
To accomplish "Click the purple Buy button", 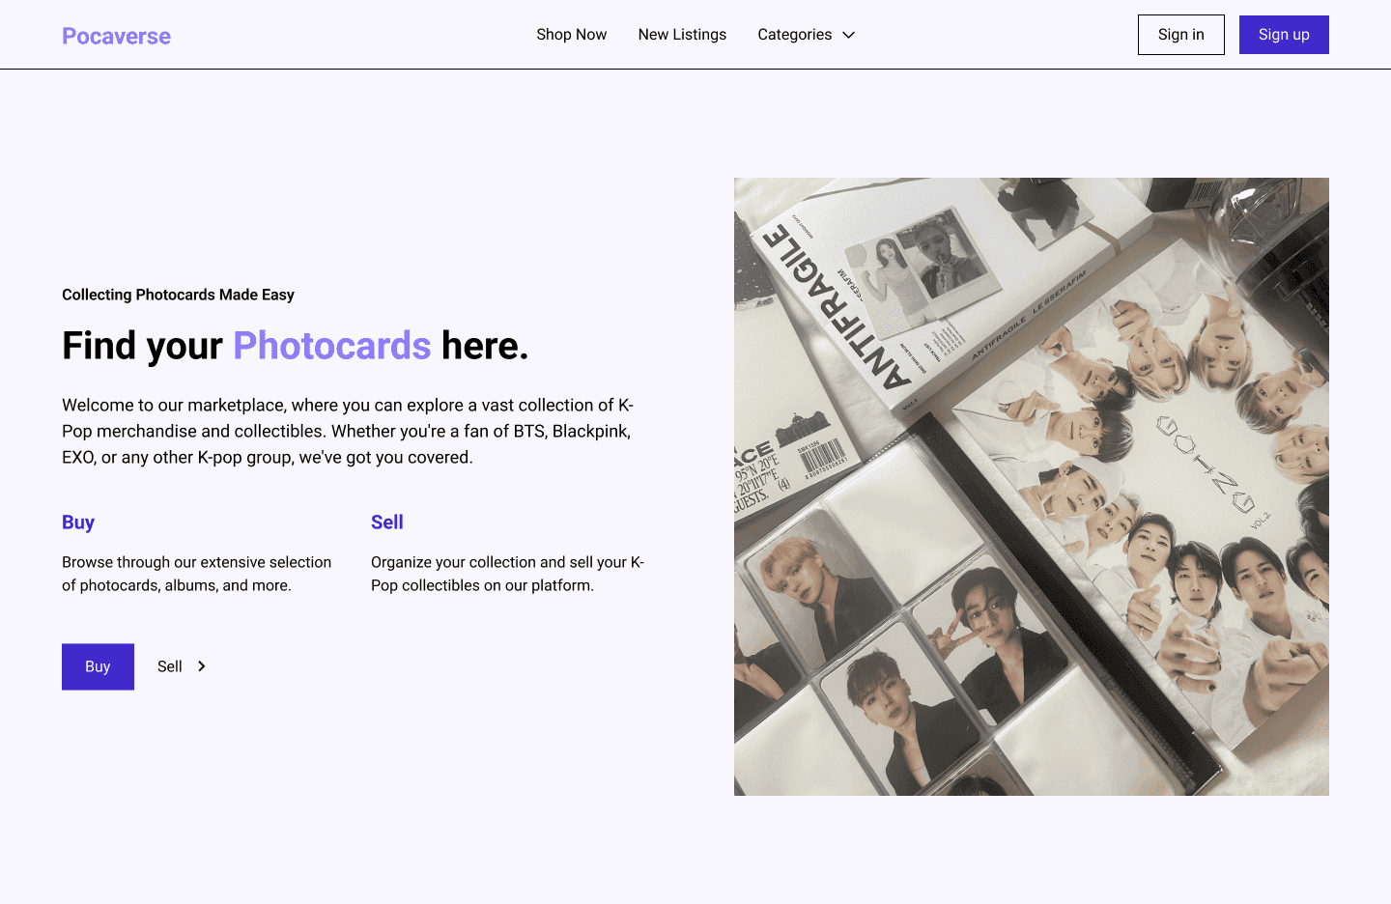I will click(98, 666).
